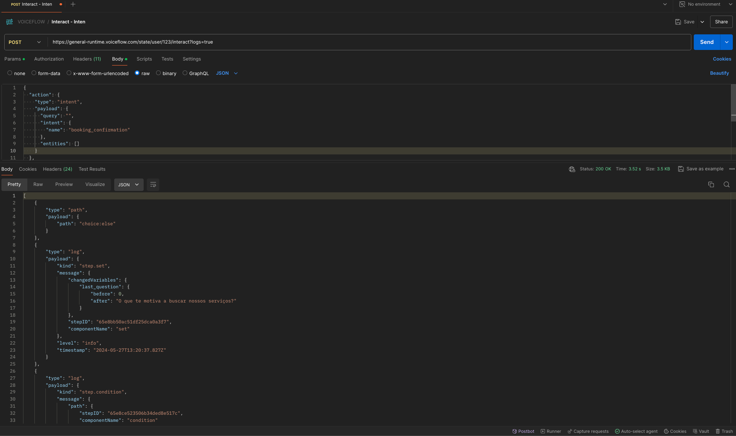Click the "choice:else" path value in response
The width and height of the screenshot is (736, 436).
(98, 224)
